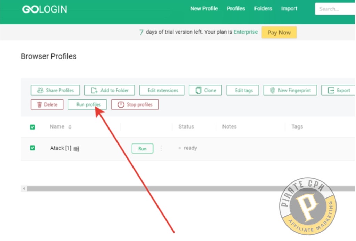Screen dimensions: 356x241
Task: Click the Stop profiles button
Action: coord(135,104)
